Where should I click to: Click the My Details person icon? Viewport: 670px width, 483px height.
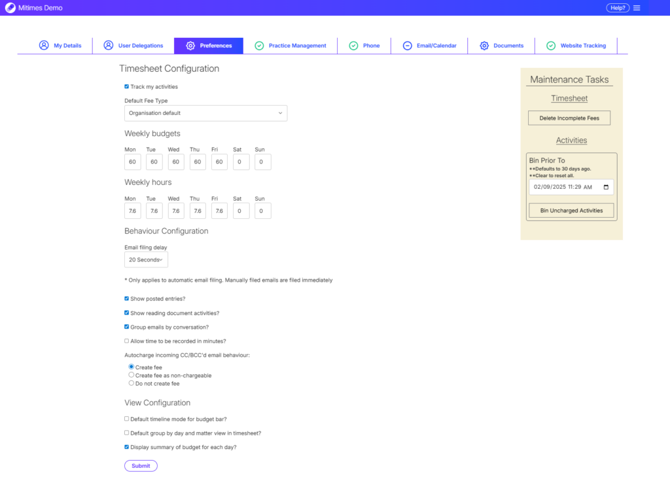[44, 46]
